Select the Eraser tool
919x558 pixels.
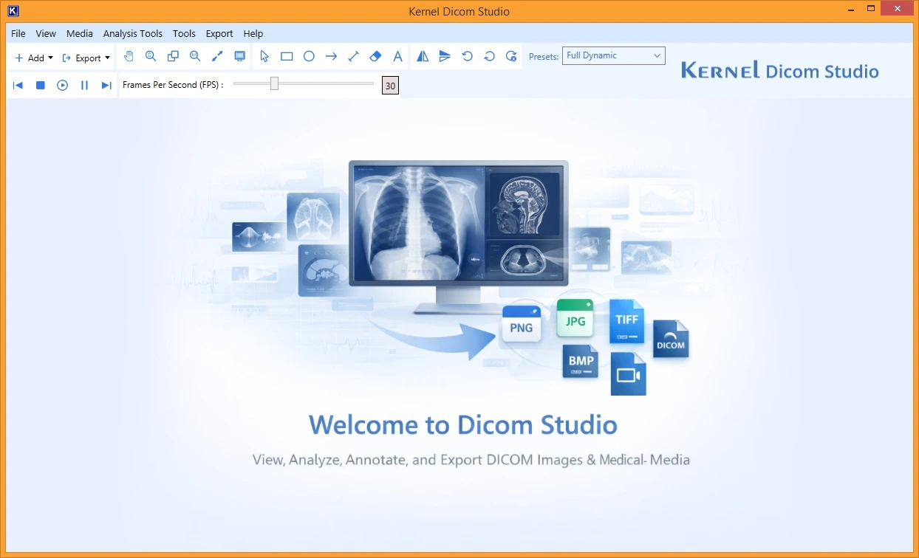click(375, 56)
